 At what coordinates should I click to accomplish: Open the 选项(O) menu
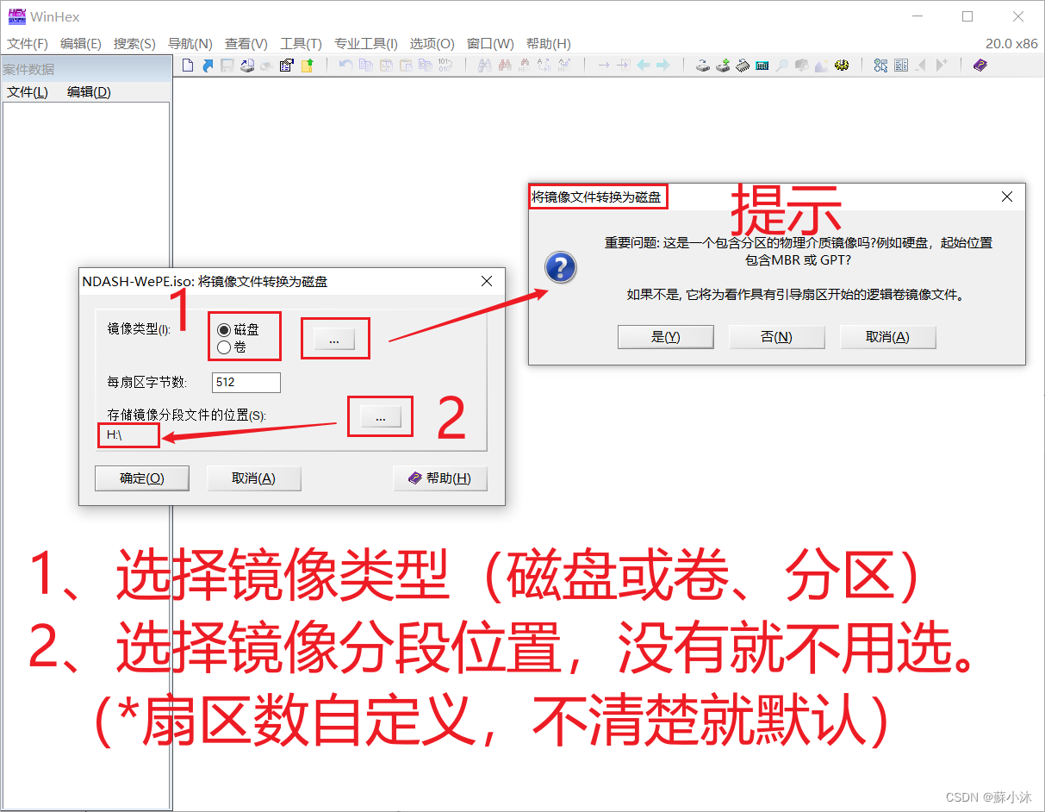click(x=432, y=44)
